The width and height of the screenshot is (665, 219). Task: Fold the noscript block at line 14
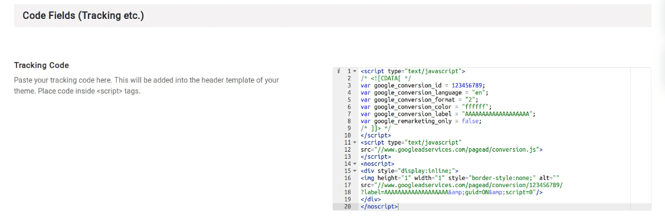(x=355, y=164)
